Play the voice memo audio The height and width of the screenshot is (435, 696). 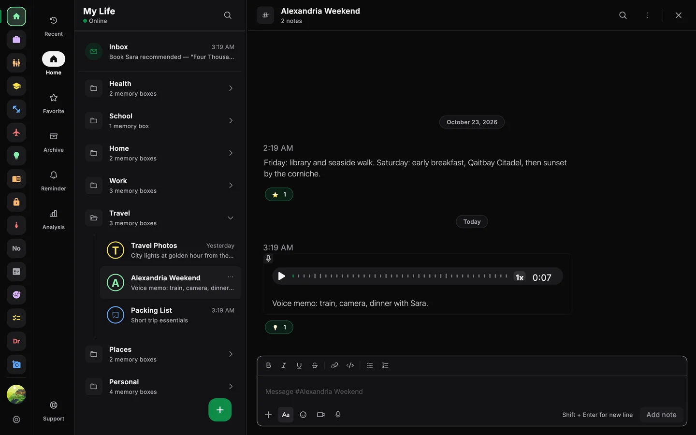(x=281, y=276)
